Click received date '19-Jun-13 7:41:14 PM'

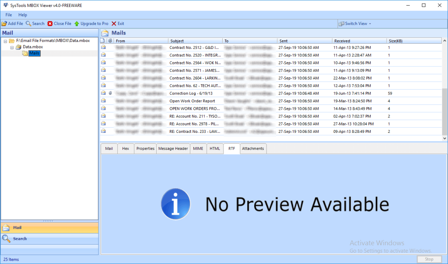[x=352, y=94]
